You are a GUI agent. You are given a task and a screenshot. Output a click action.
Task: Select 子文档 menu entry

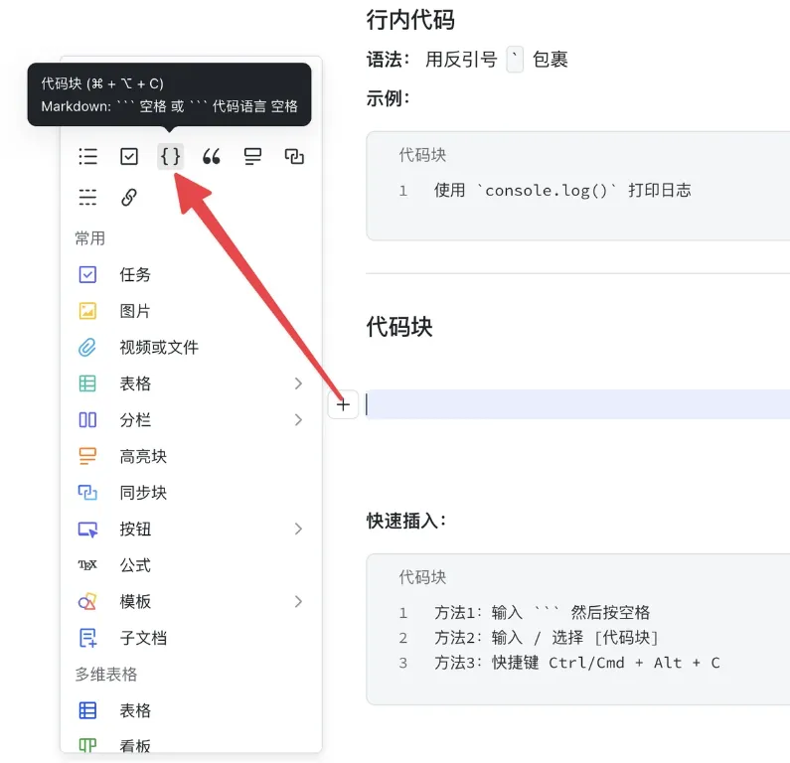[x=191, y=638]
